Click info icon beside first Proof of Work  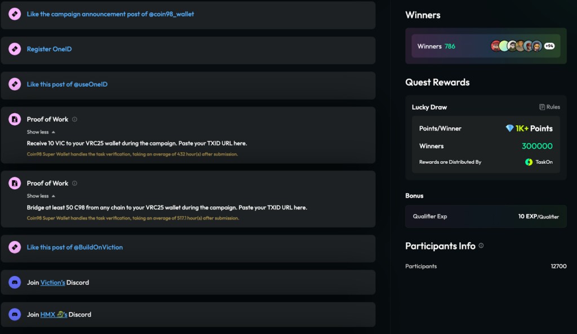74,119
